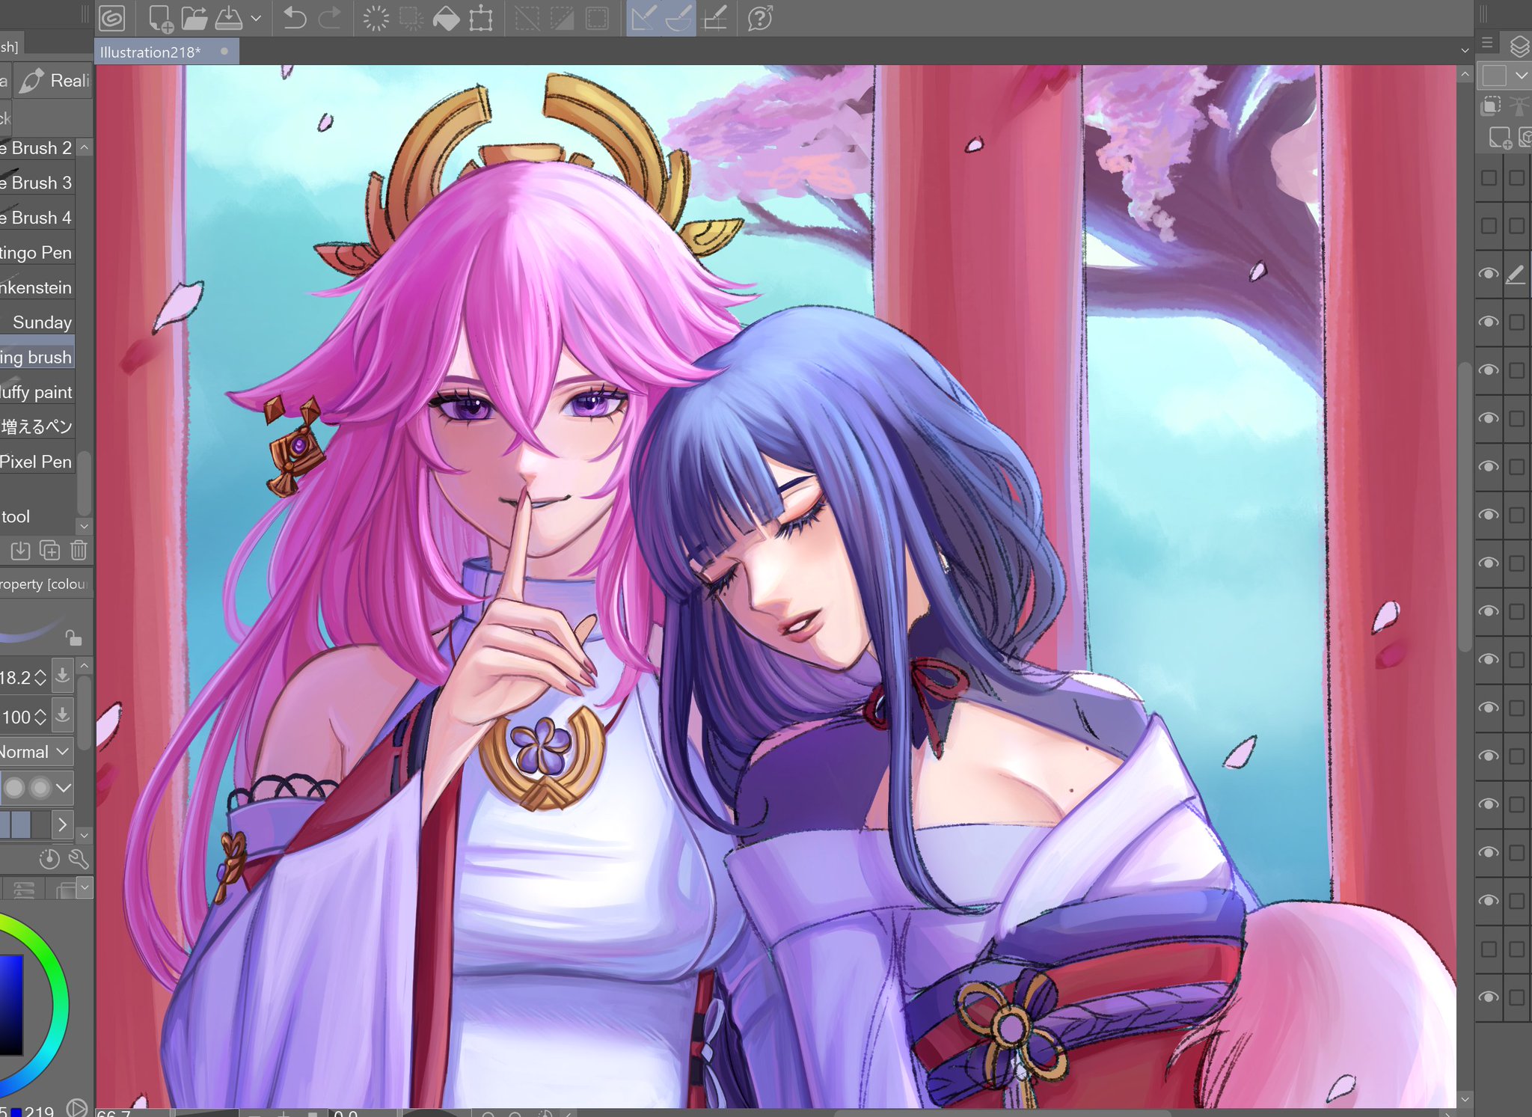Click Clear outside selection icon
Image resolution: width=1532 pixels, height=1117 pixels.
(x=411, y=18)
